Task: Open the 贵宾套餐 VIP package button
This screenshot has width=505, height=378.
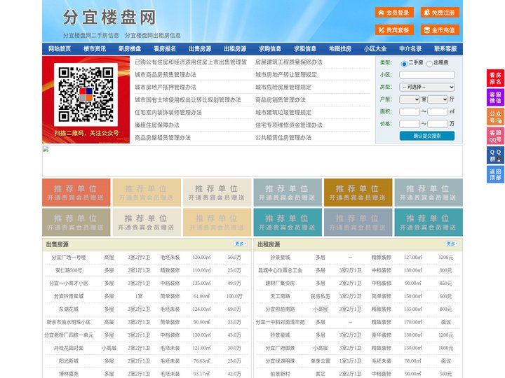Action: click(394, 30)
